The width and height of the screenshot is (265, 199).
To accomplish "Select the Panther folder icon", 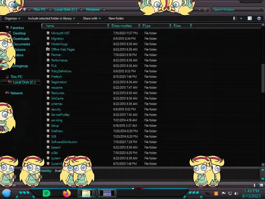I will [48, 55].
